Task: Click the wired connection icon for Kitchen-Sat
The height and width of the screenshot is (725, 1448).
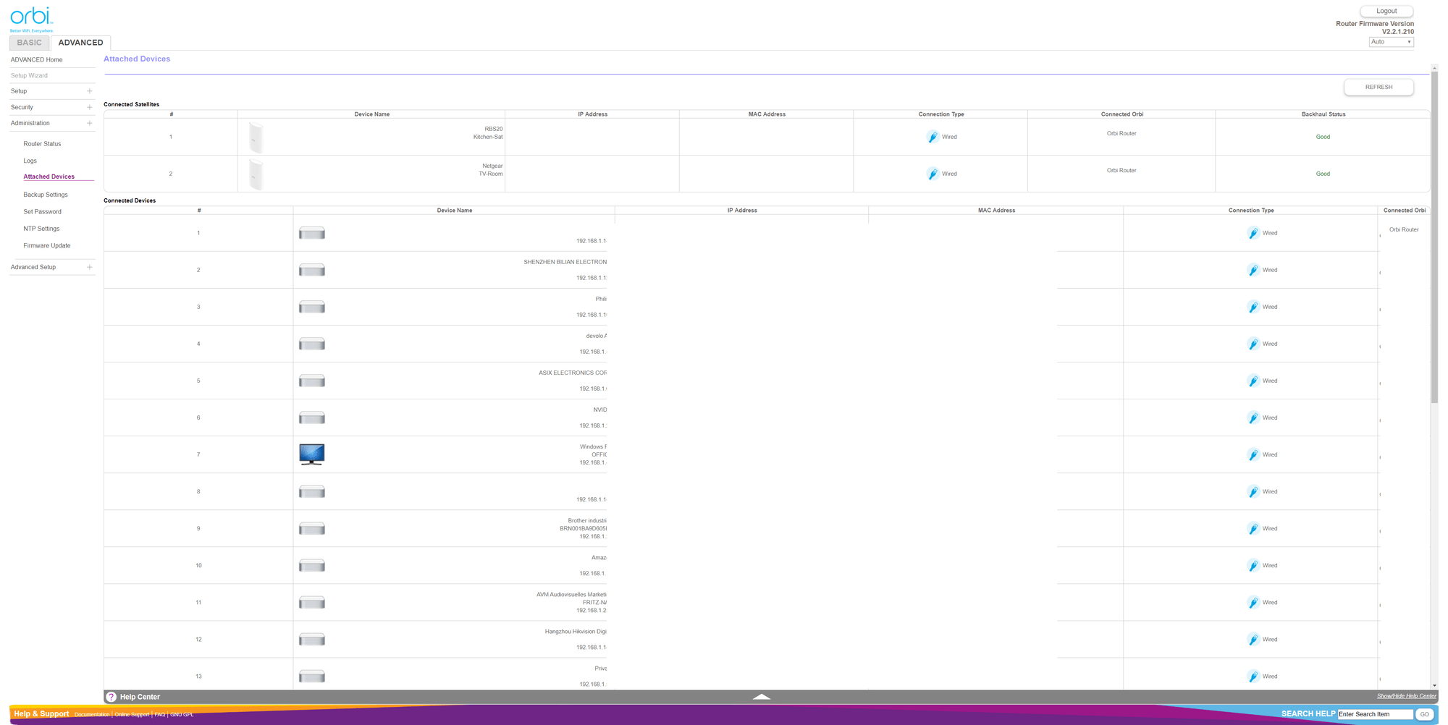Action: click(x=933, y=137)
